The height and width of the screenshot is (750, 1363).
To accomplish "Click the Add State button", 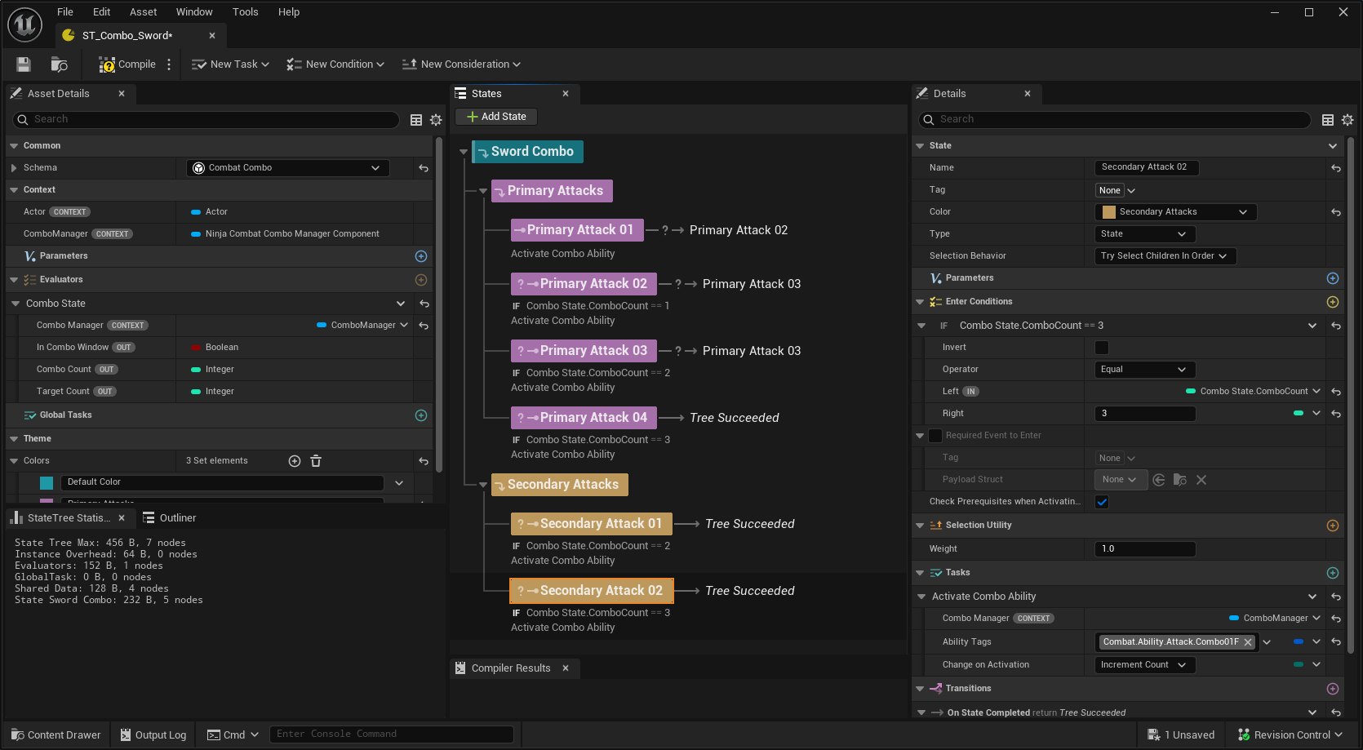I will click(496, 117).
